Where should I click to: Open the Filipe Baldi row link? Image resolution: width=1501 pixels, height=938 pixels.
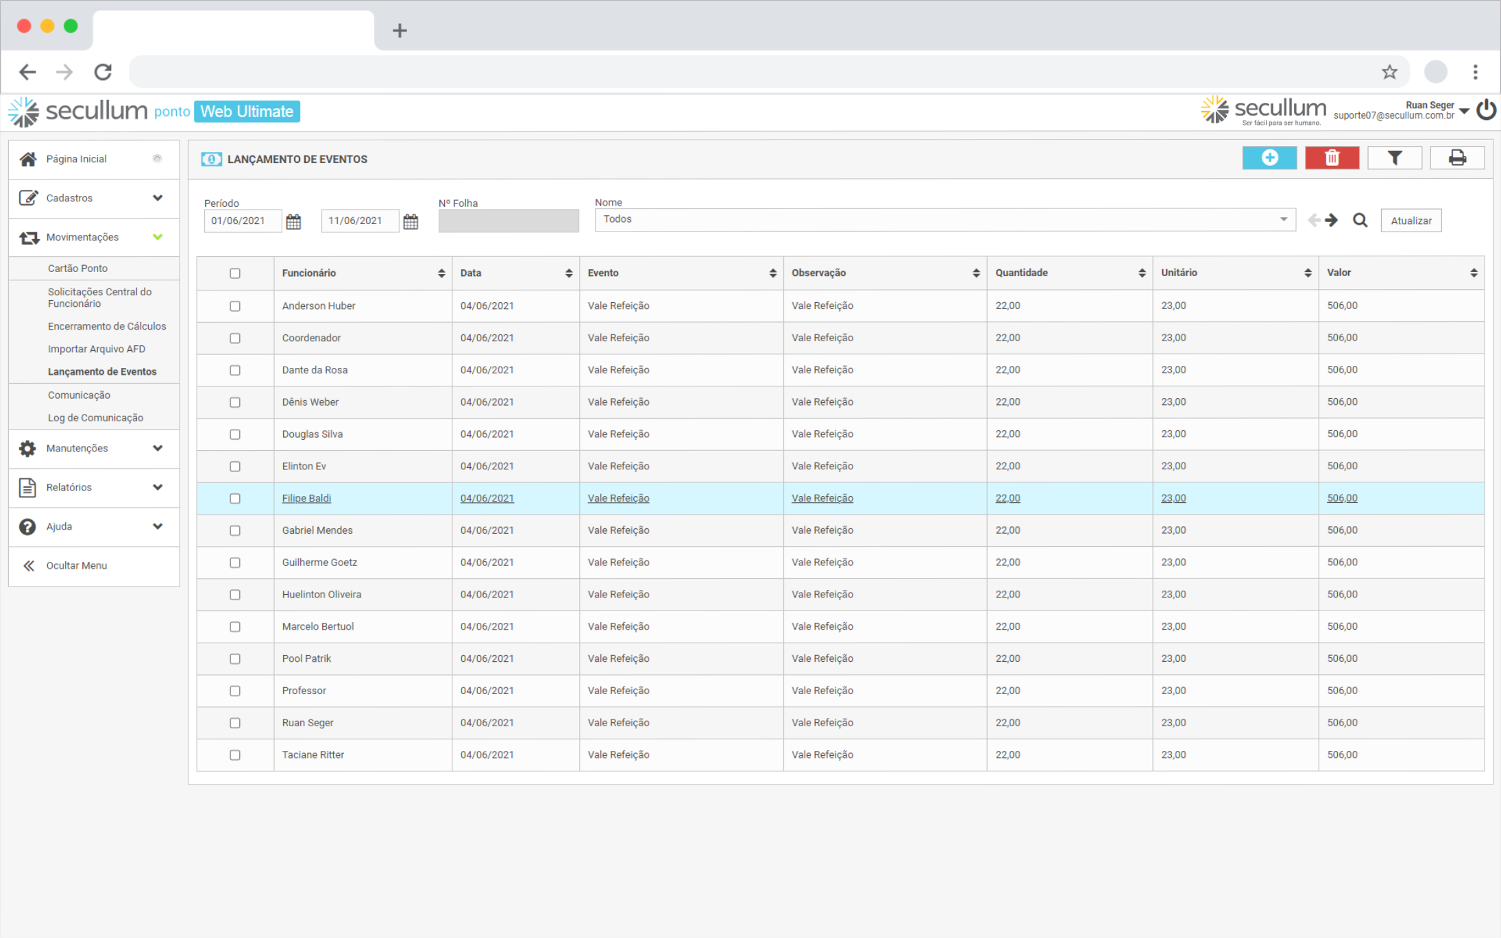pyautogui.click(x=306, y=498)
